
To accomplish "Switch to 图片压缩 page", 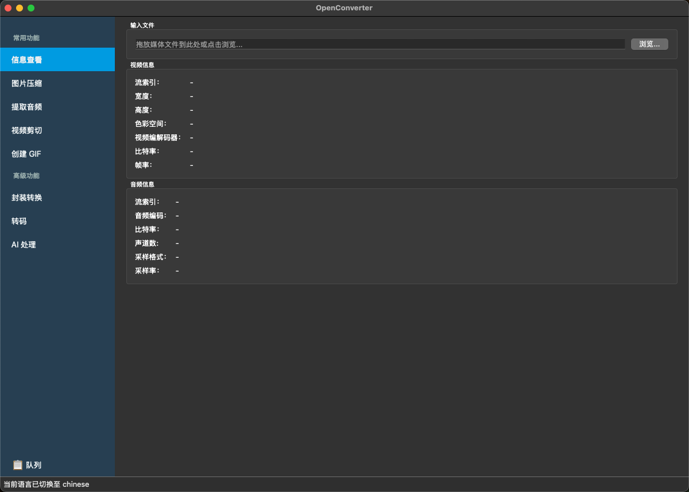I will (x=57, y=83).
